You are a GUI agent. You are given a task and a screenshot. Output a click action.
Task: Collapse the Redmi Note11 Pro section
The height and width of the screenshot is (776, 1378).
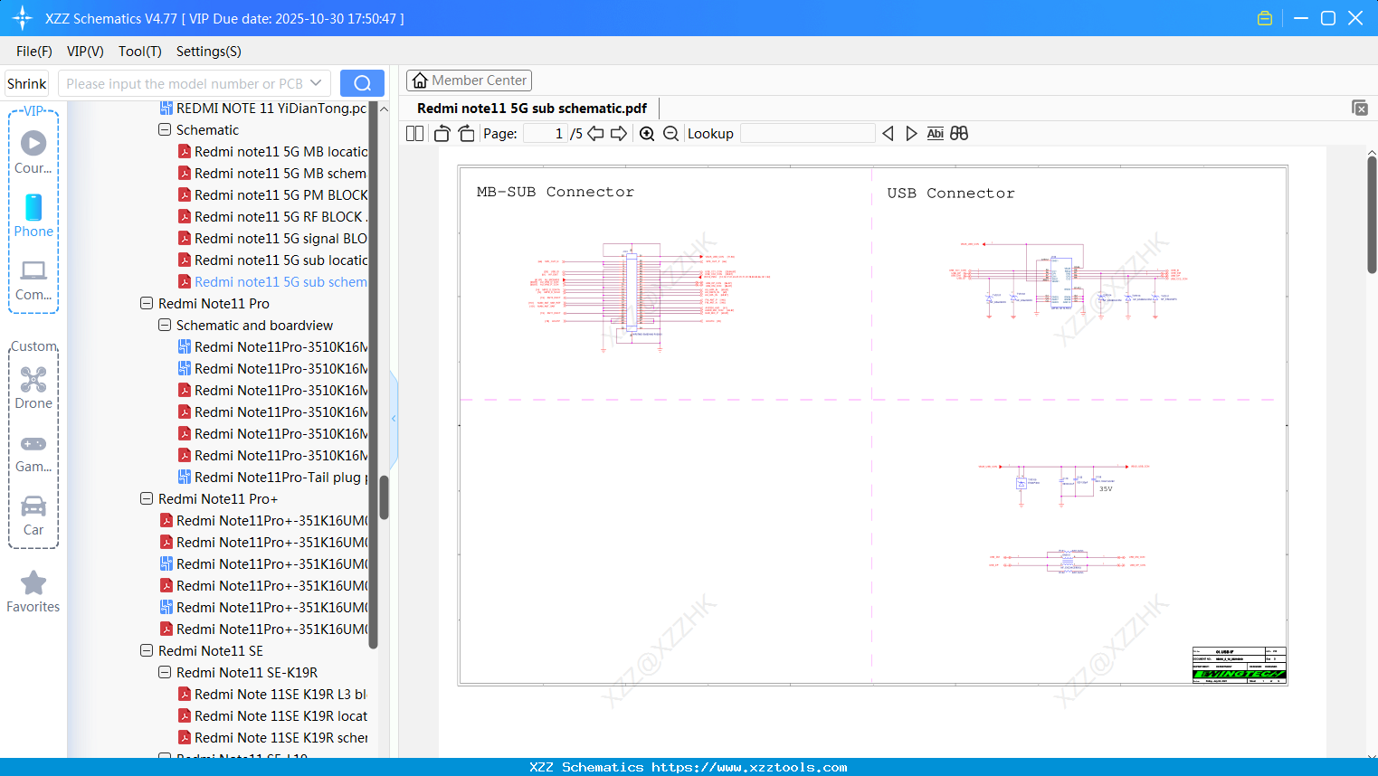click(146, 303)
